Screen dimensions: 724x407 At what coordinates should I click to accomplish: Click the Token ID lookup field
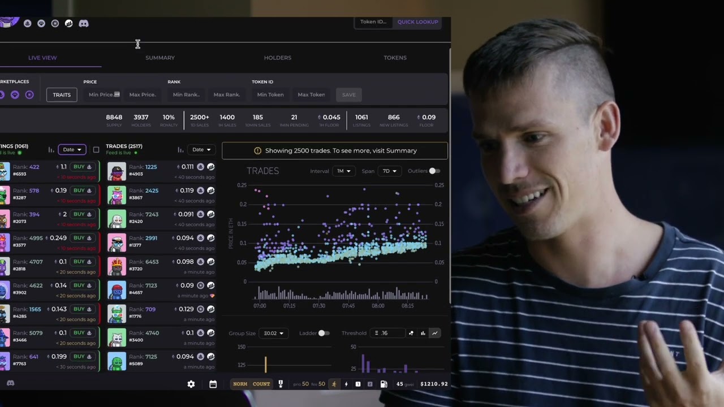pos(373,22)
